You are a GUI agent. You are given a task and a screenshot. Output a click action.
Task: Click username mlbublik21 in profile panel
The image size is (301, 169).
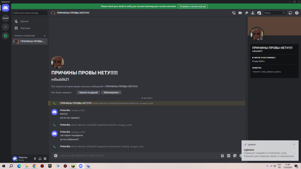point(257,51)
